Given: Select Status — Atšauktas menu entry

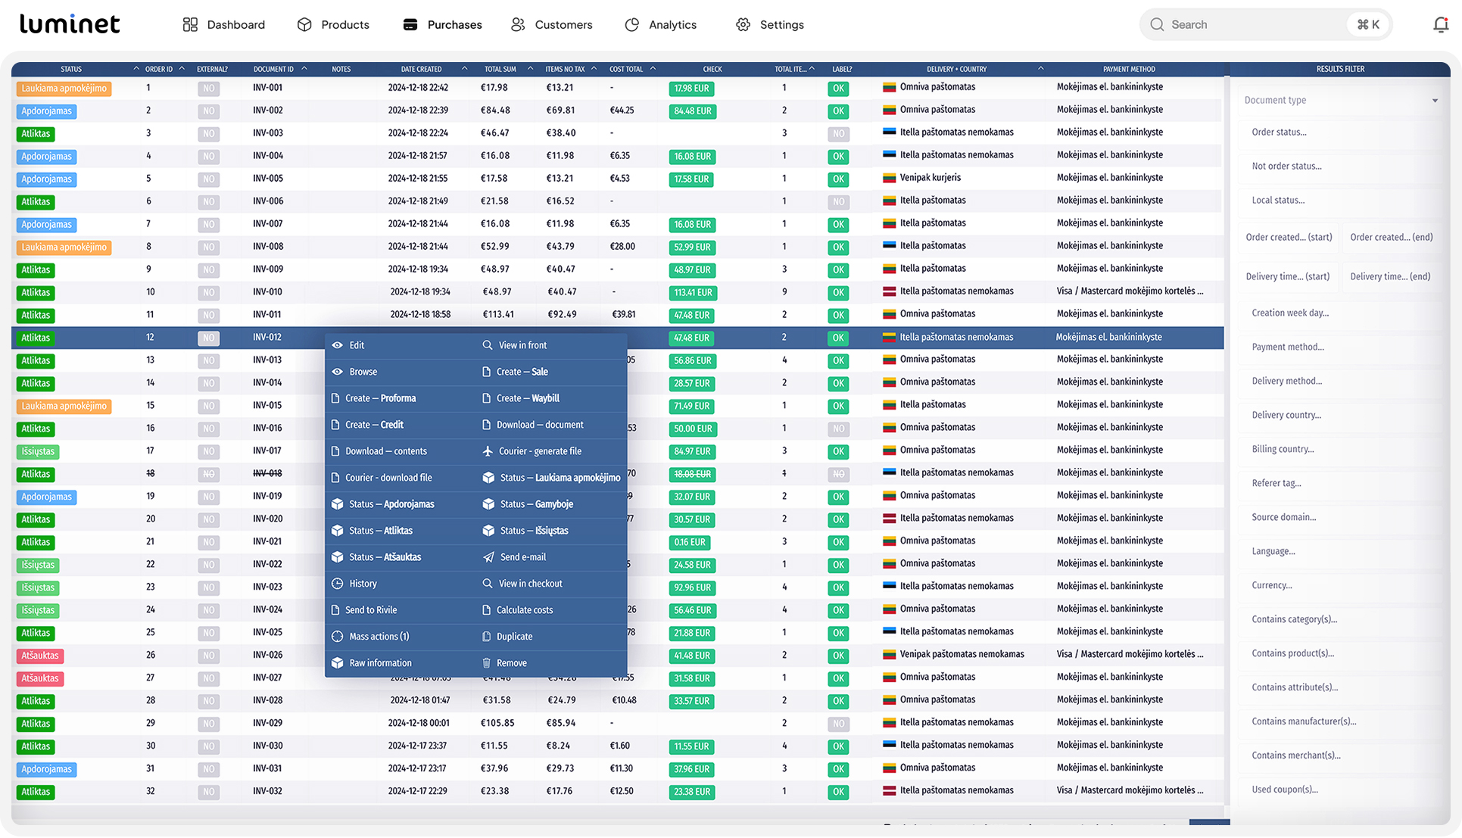Looking at the screenshot, I should pyautogui.click(x=385, y=557).
